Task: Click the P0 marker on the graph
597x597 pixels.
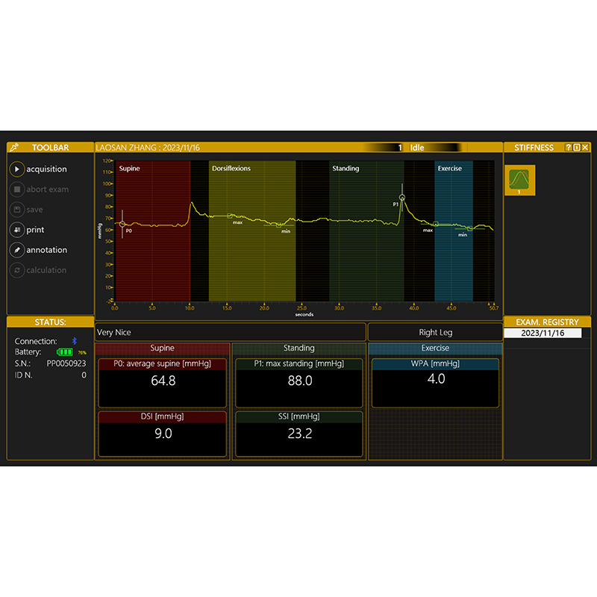Action: click(x=122, y=224)
